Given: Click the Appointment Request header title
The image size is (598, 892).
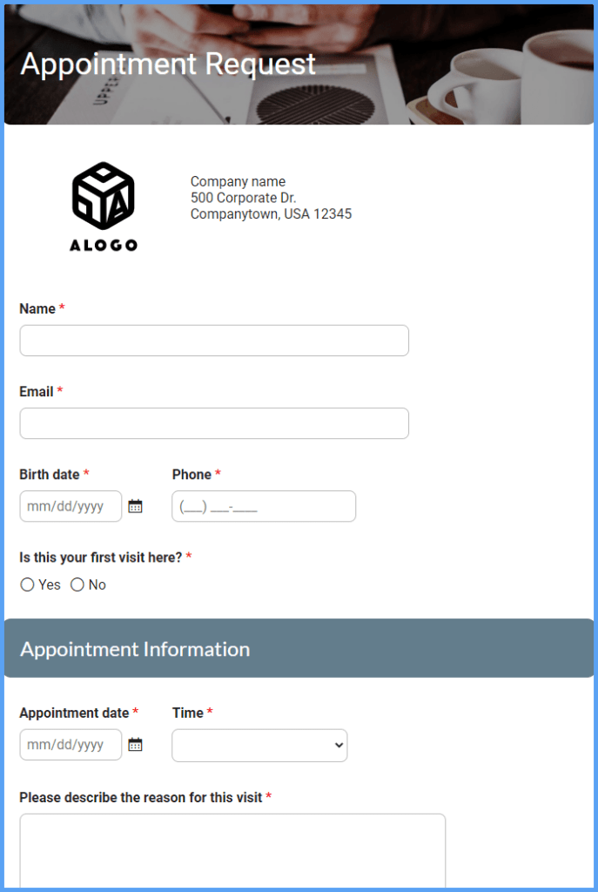Looking at the screenshot, I should pyautogui.click(x=166, y=64).
